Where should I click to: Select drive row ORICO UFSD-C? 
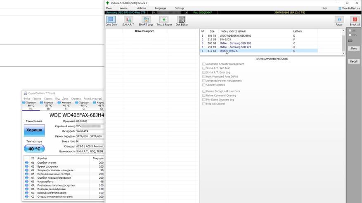click(259, 51)
